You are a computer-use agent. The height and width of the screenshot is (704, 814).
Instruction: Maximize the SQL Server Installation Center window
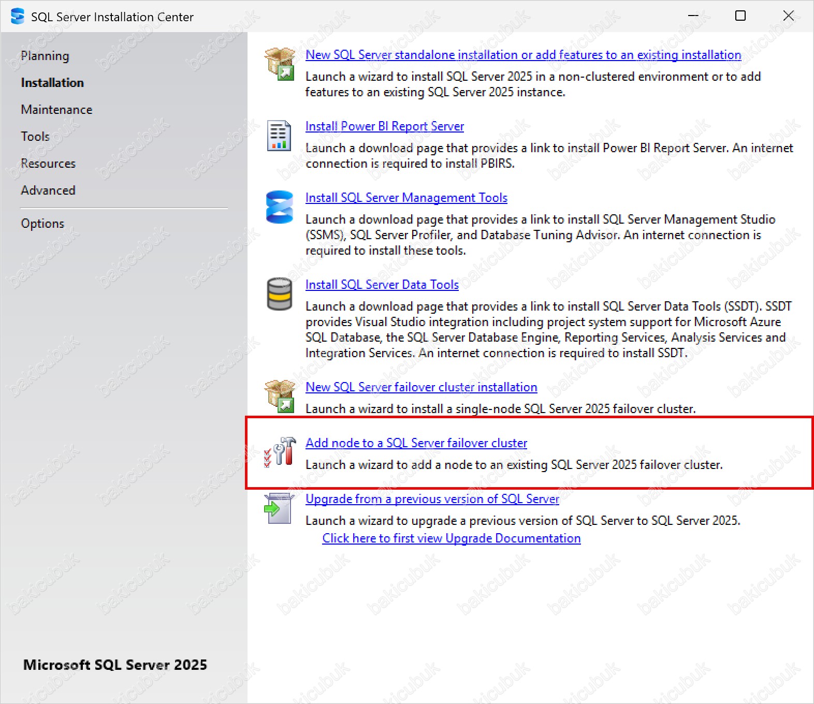740,16
